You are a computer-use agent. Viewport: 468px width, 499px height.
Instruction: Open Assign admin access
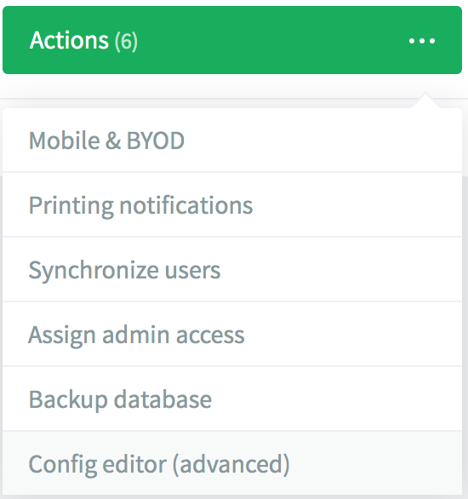[x=232, y=334]
